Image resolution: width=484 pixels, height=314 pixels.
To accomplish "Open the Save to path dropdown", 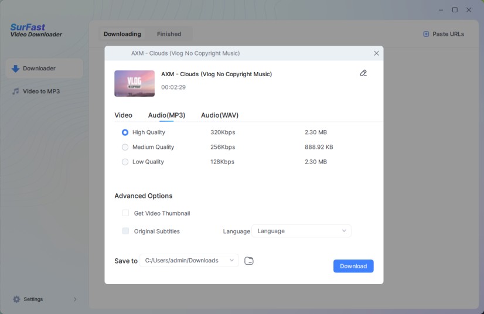I will (189, 261).
